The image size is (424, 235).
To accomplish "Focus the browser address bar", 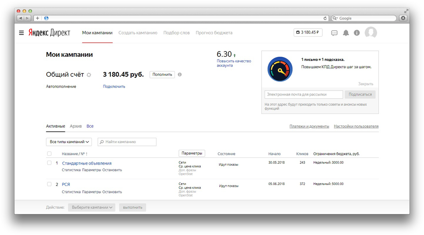I will (x=185, y=18).
